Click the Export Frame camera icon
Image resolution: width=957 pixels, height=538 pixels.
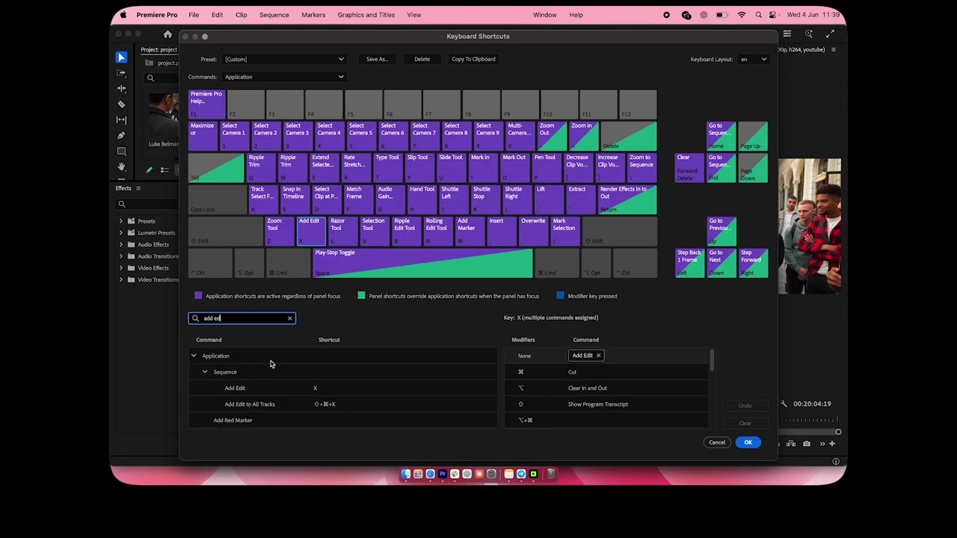(x=806, y=444)
